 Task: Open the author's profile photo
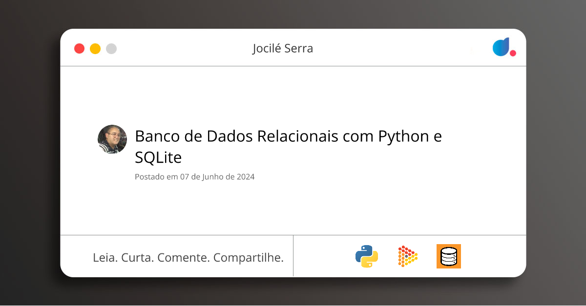(x=112, y=139)
